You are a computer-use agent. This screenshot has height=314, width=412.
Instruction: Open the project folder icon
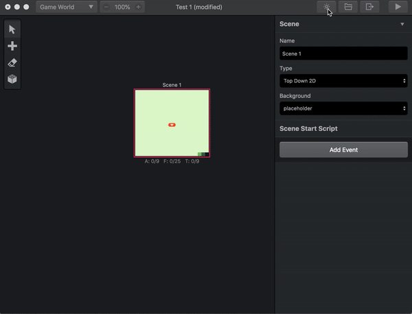pyautogui.click(x=348, y=7)
